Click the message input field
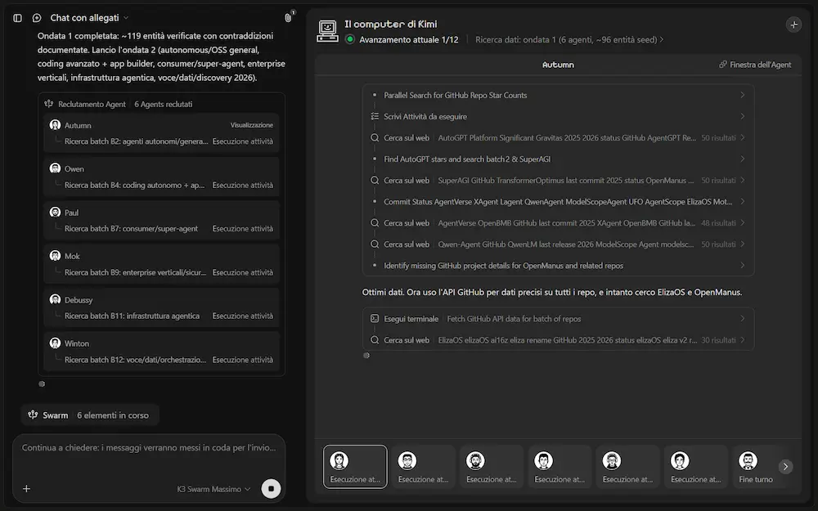Screen dimensions: 818x511 [149, 454]
